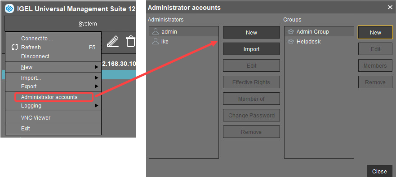Expand the New submenu arrow

(96, 67)
